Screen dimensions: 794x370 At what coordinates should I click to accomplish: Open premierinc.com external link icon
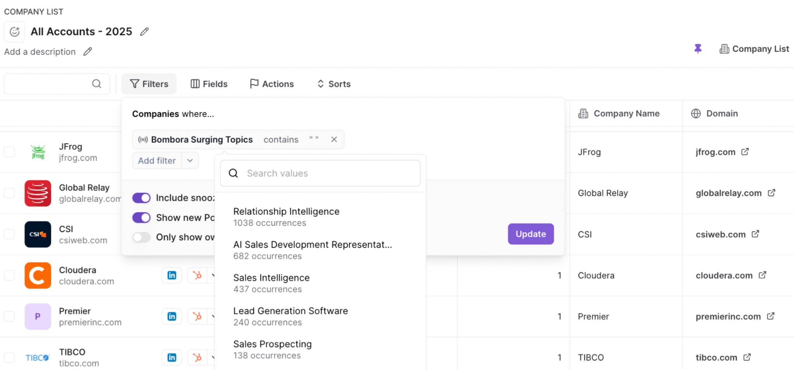(x=771, y=317)
